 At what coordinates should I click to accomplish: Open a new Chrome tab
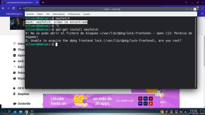pyautogui.click(x=43, y=3)
